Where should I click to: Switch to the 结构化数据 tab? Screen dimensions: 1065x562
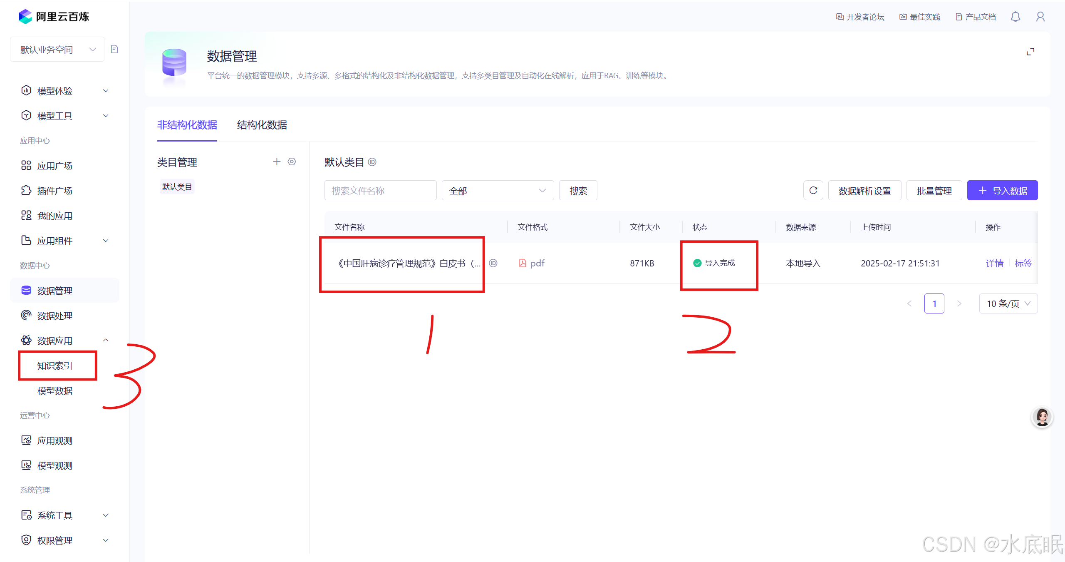tap(262, 125)
